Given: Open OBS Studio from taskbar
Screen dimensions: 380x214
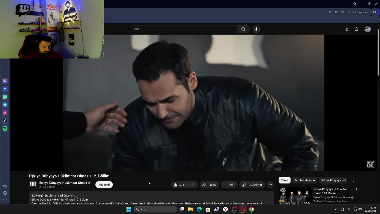Looking at the screenshot, I should pos(234,209).
